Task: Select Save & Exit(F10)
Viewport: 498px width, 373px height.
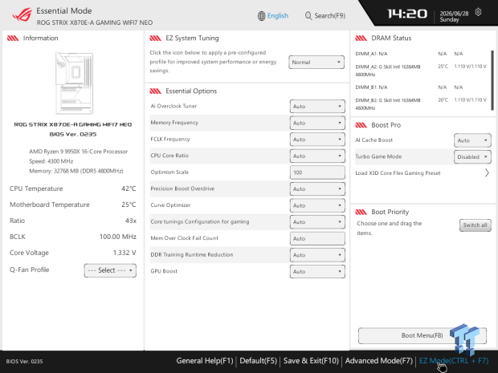Action: (311, 361)
